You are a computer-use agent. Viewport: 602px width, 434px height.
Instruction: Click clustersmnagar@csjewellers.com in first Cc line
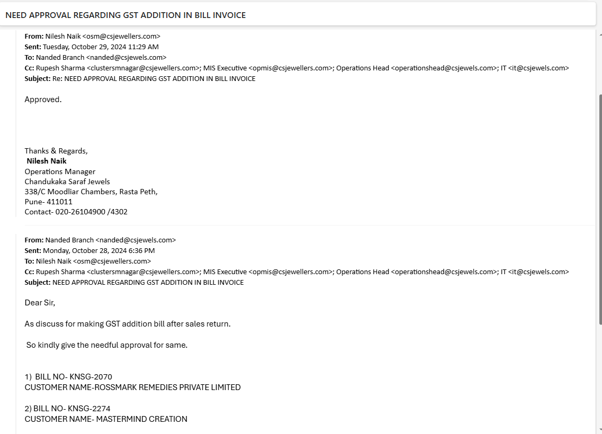coord(143,68)
